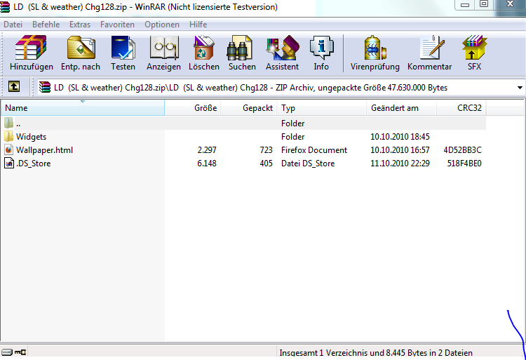Open the Suchen binoculars tool
Image resolution: width=526 pixels, height=360 pixels.
(242, 53)
